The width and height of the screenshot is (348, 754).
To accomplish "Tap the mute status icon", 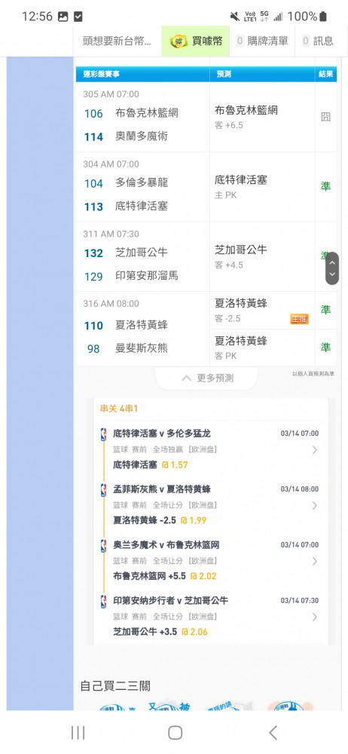I will tap(235, 17).
